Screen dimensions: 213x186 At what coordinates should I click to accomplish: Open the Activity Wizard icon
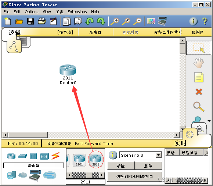(x=53, y=21)
